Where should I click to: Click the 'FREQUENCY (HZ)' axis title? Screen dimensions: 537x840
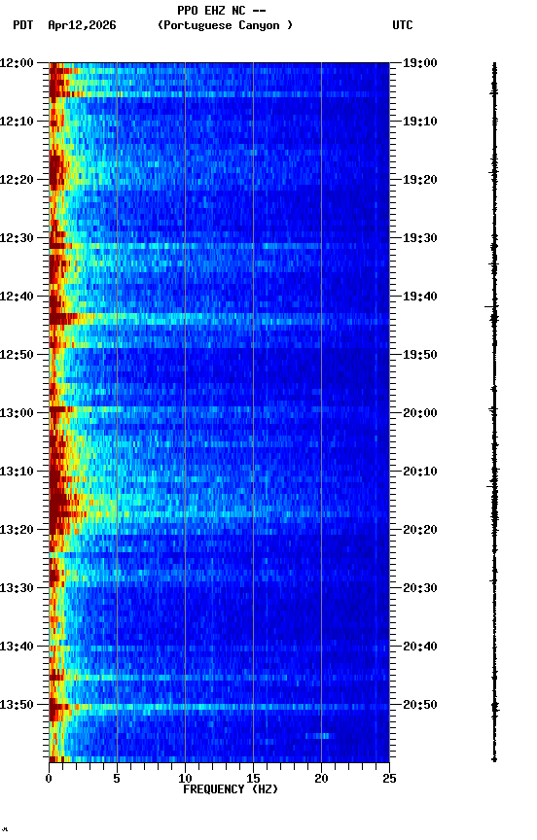(x=231, y=789)
